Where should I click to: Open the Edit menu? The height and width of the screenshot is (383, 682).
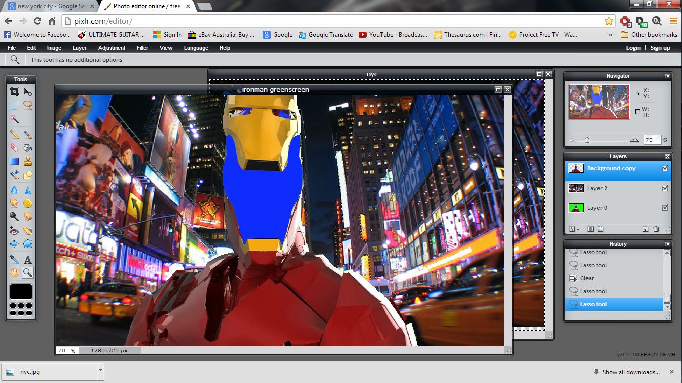(31, 48)
